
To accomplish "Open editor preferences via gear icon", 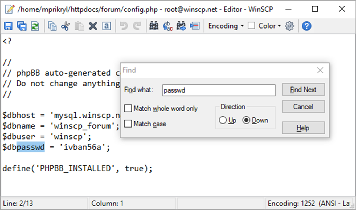I will point(289,26).
